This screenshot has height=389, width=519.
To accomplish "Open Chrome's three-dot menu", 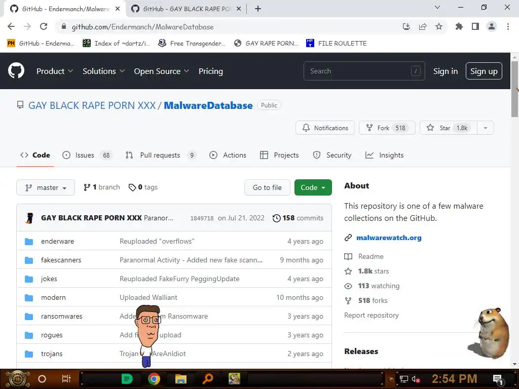I will tap(508, 26).
